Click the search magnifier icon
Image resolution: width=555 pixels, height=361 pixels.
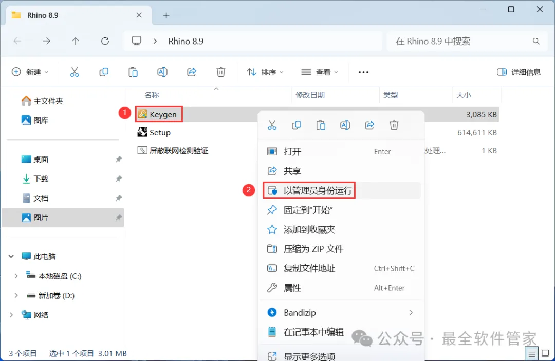(x=536, y=42)
